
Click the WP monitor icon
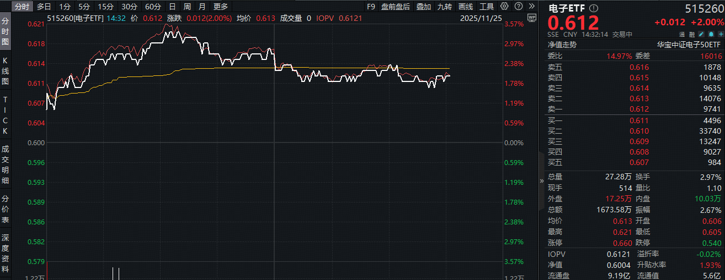pos(531,18)
